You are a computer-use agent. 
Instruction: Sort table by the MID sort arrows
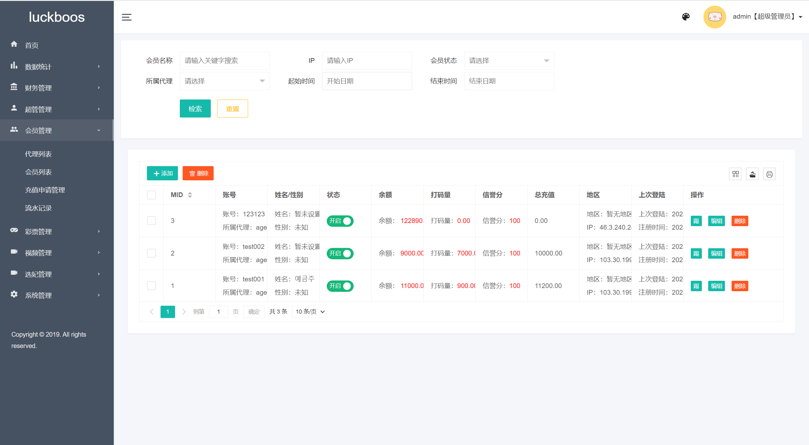tap(190, 195)
